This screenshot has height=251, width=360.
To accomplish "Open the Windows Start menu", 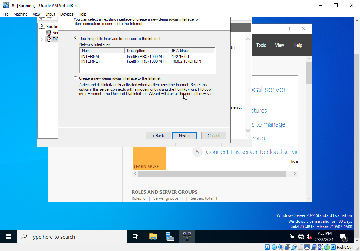I will pyautogui.click(x=9, y=237).
